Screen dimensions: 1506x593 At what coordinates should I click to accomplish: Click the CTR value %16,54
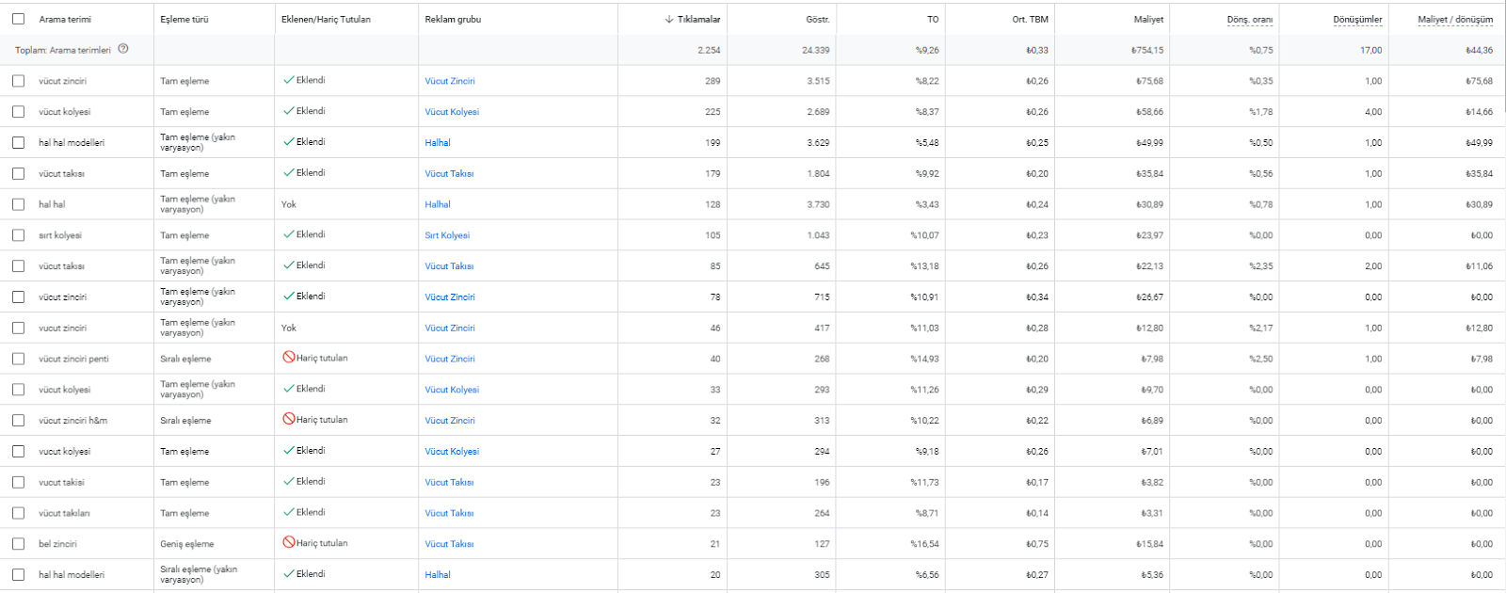(924, 544)
